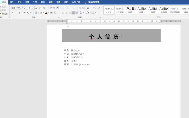This screenshot has height=118, width=189.
Task: Toggle superscript formatting
Action: (31, 13)
